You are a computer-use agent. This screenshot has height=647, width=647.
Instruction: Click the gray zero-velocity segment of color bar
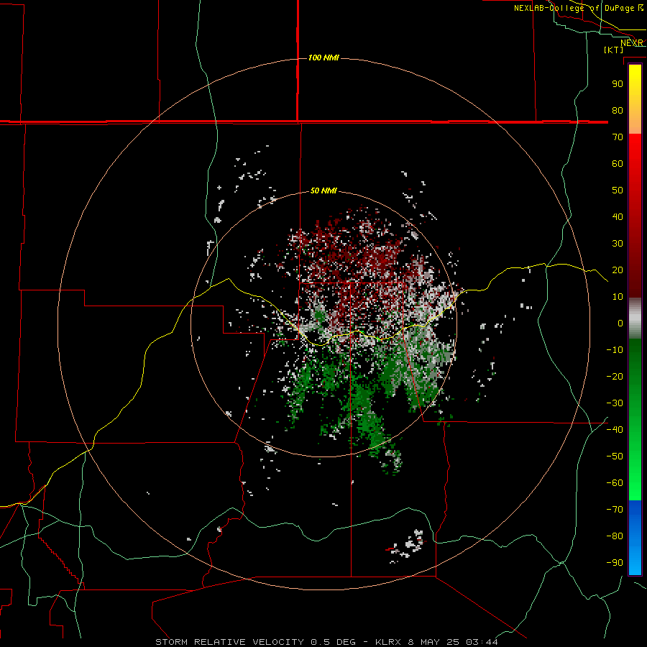tap(635, 318)
